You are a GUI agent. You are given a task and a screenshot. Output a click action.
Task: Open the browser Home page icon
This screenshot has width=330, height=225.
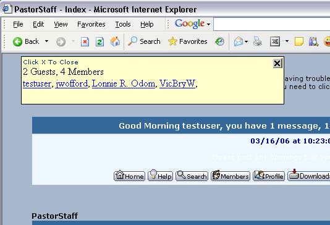click(115, 41)
